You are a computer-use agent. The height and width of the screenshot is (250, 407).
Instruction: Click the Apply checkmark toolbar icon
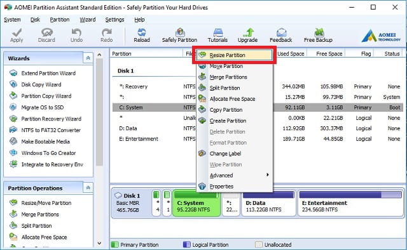(x=17, y=35)
